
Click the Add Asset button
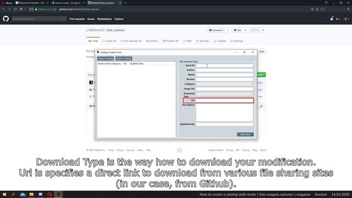click(245, 134)
